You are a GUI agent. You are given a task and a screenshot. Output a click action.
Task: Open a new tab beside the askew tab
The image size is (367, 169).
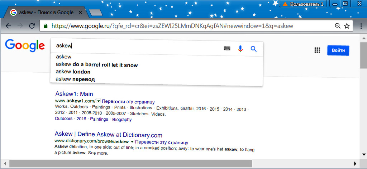96,13
